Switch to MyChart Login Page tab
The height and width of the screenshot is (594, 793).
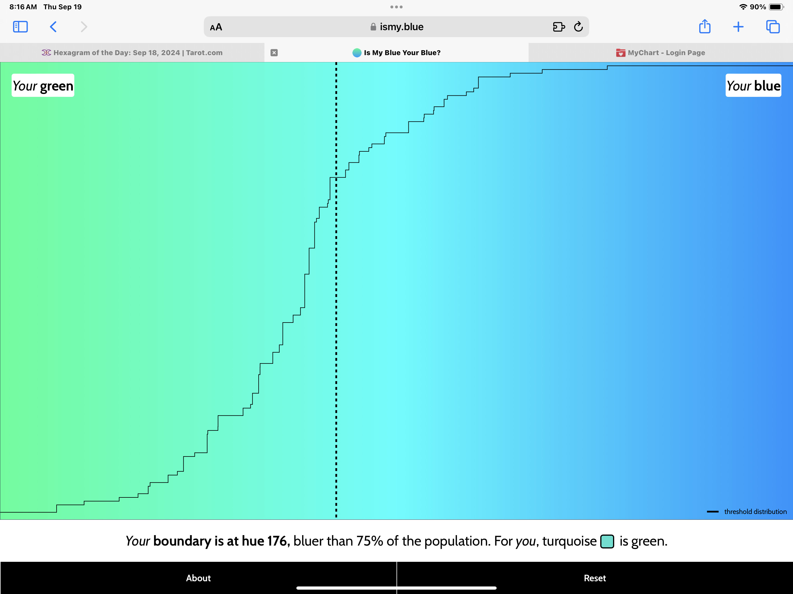point(661,53)
